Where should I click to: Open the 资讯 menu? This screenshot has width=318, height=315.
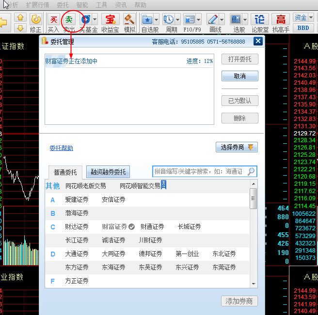click(121, 5)
